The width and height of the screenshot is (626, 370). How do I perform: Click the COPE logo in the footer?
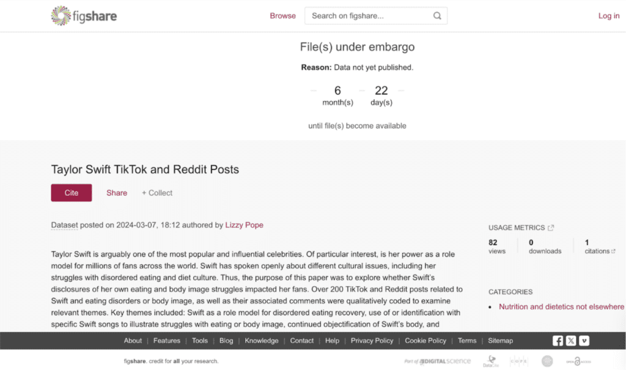(519, 361)
